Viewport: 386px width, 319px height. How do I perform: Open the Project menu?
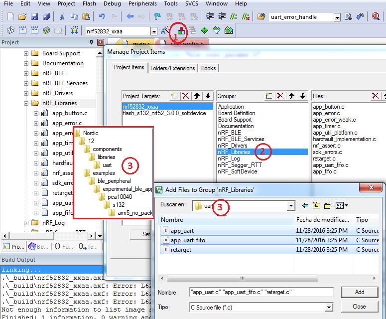click(x=66, y=3)
